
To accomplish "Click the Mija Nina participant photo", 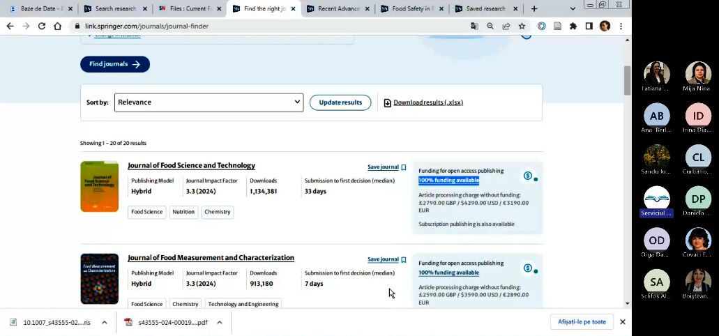I will click(x=698, y=73).
